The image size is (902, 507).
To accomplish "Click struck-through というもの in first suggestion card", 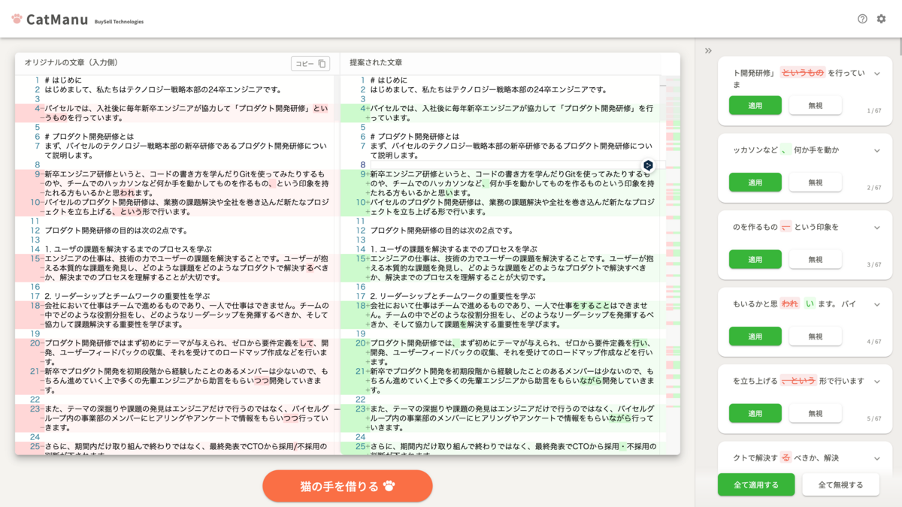I will click(x=802, y=73).
